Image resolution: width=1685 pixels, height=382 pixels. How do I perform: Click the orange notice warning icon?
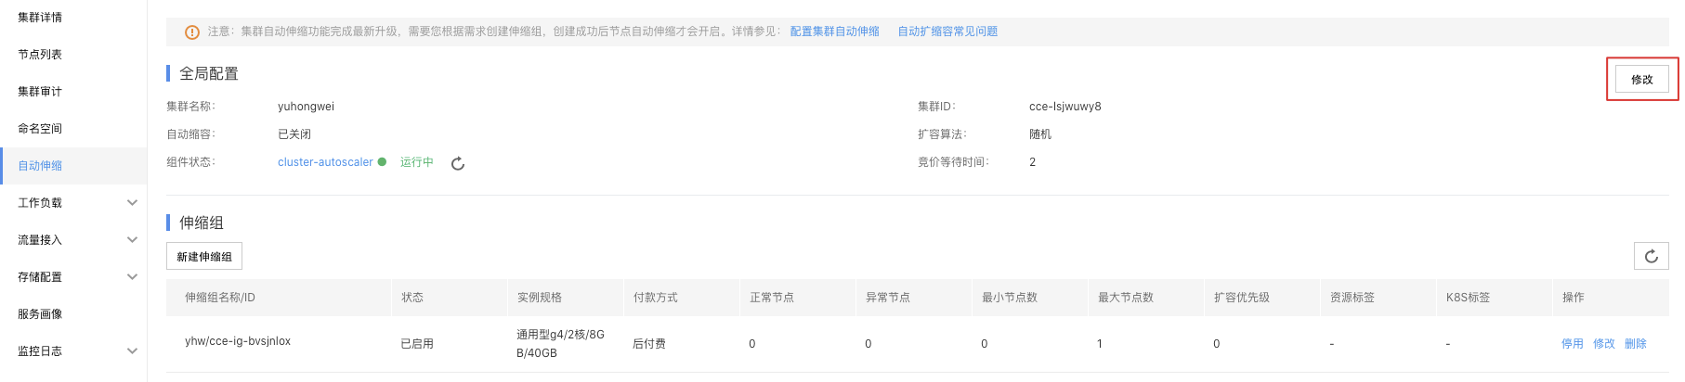pyautogui.click(x=192, y=32)
